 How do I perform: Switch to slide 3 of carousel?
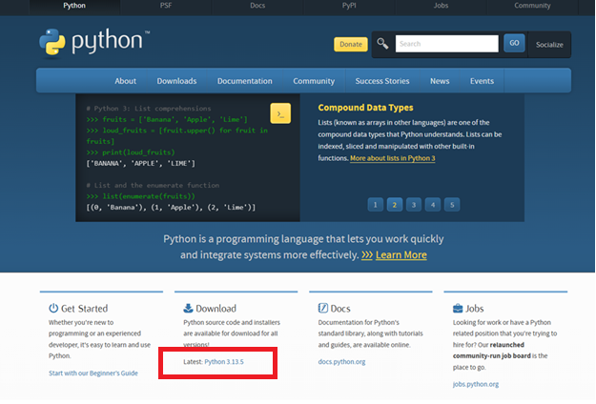(412, 204)
